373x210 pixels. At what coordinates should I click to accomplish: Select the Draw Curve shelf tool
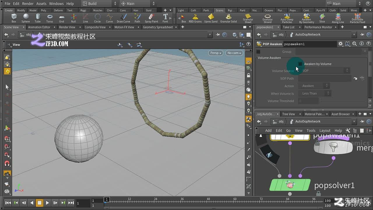coord(124,18)
